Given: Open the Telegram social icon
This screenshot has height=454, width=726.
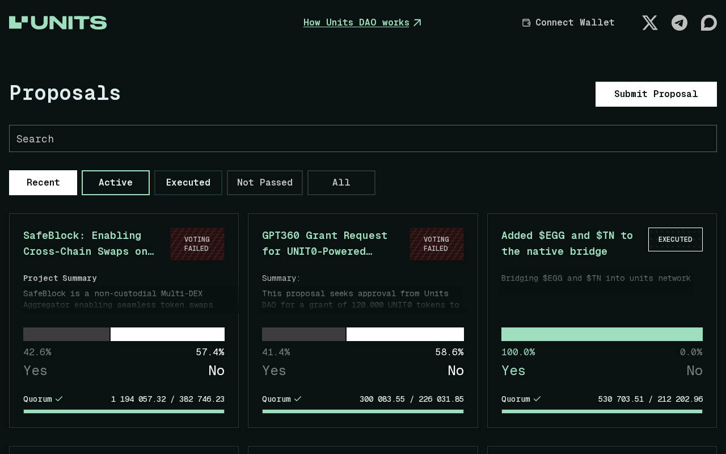Looking at the screenshot, I should click(x=679, y=23).
